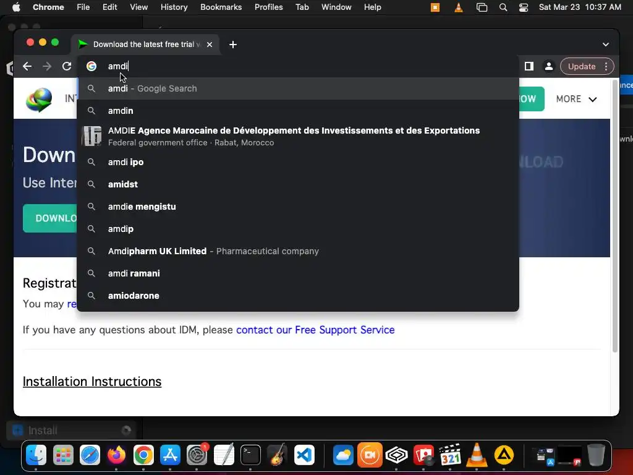
Task: Click the AMDIE building thumbnail
Action: [91, 136]
